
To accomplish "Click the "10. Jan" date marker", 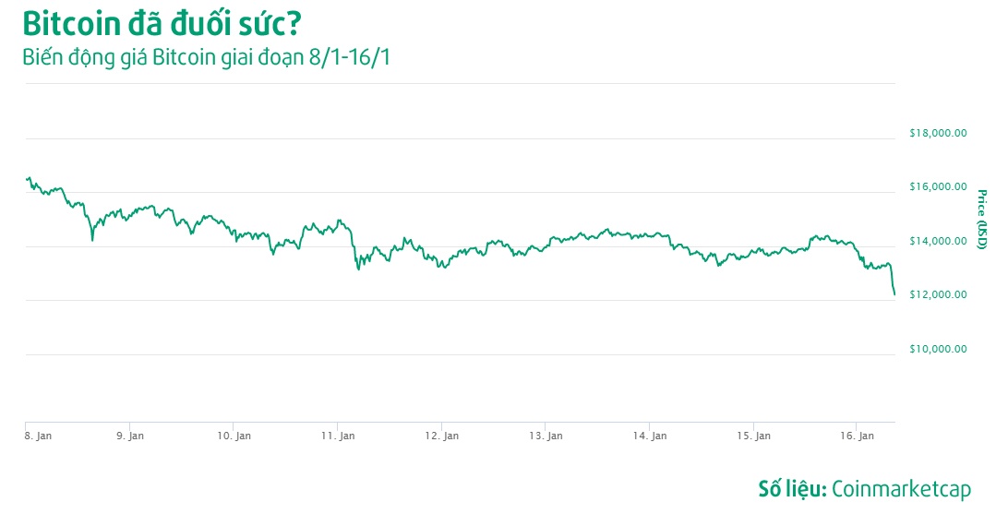I will (234, 436).
